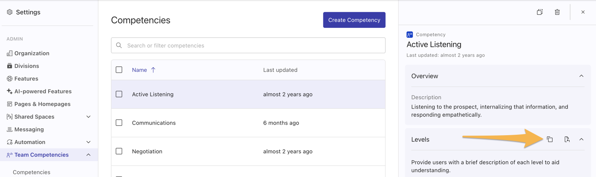Click the blue Competency badge icon
The width and height of the screenshot is (596, 177).
(410, 35)
